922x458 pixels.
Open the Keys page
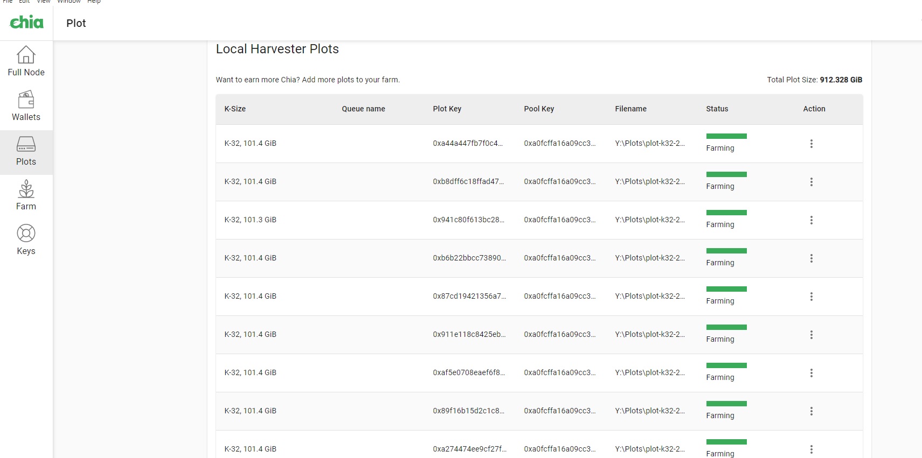coord(26,240)
